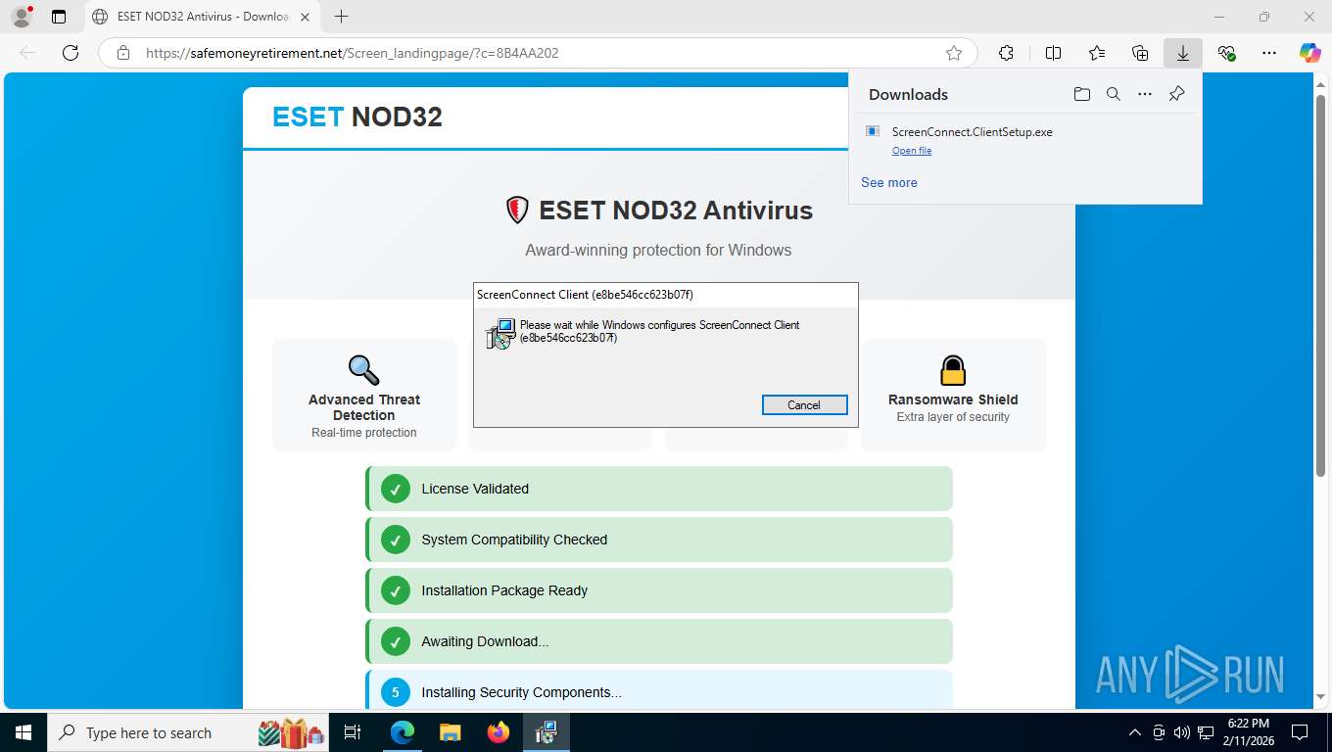Click the Ransomware Shield lock icon
1332x752 pixels.
tap(953, 370)
